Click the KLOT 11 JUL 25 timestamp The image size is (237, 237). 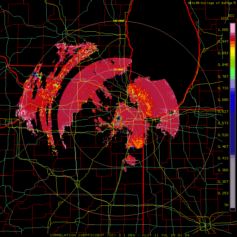(166, 235)
